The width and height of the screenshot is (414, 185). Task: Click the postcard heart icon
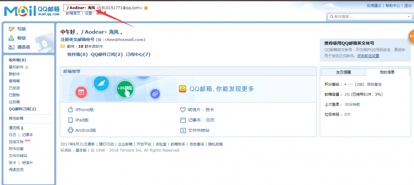click(x=183, y=110)
